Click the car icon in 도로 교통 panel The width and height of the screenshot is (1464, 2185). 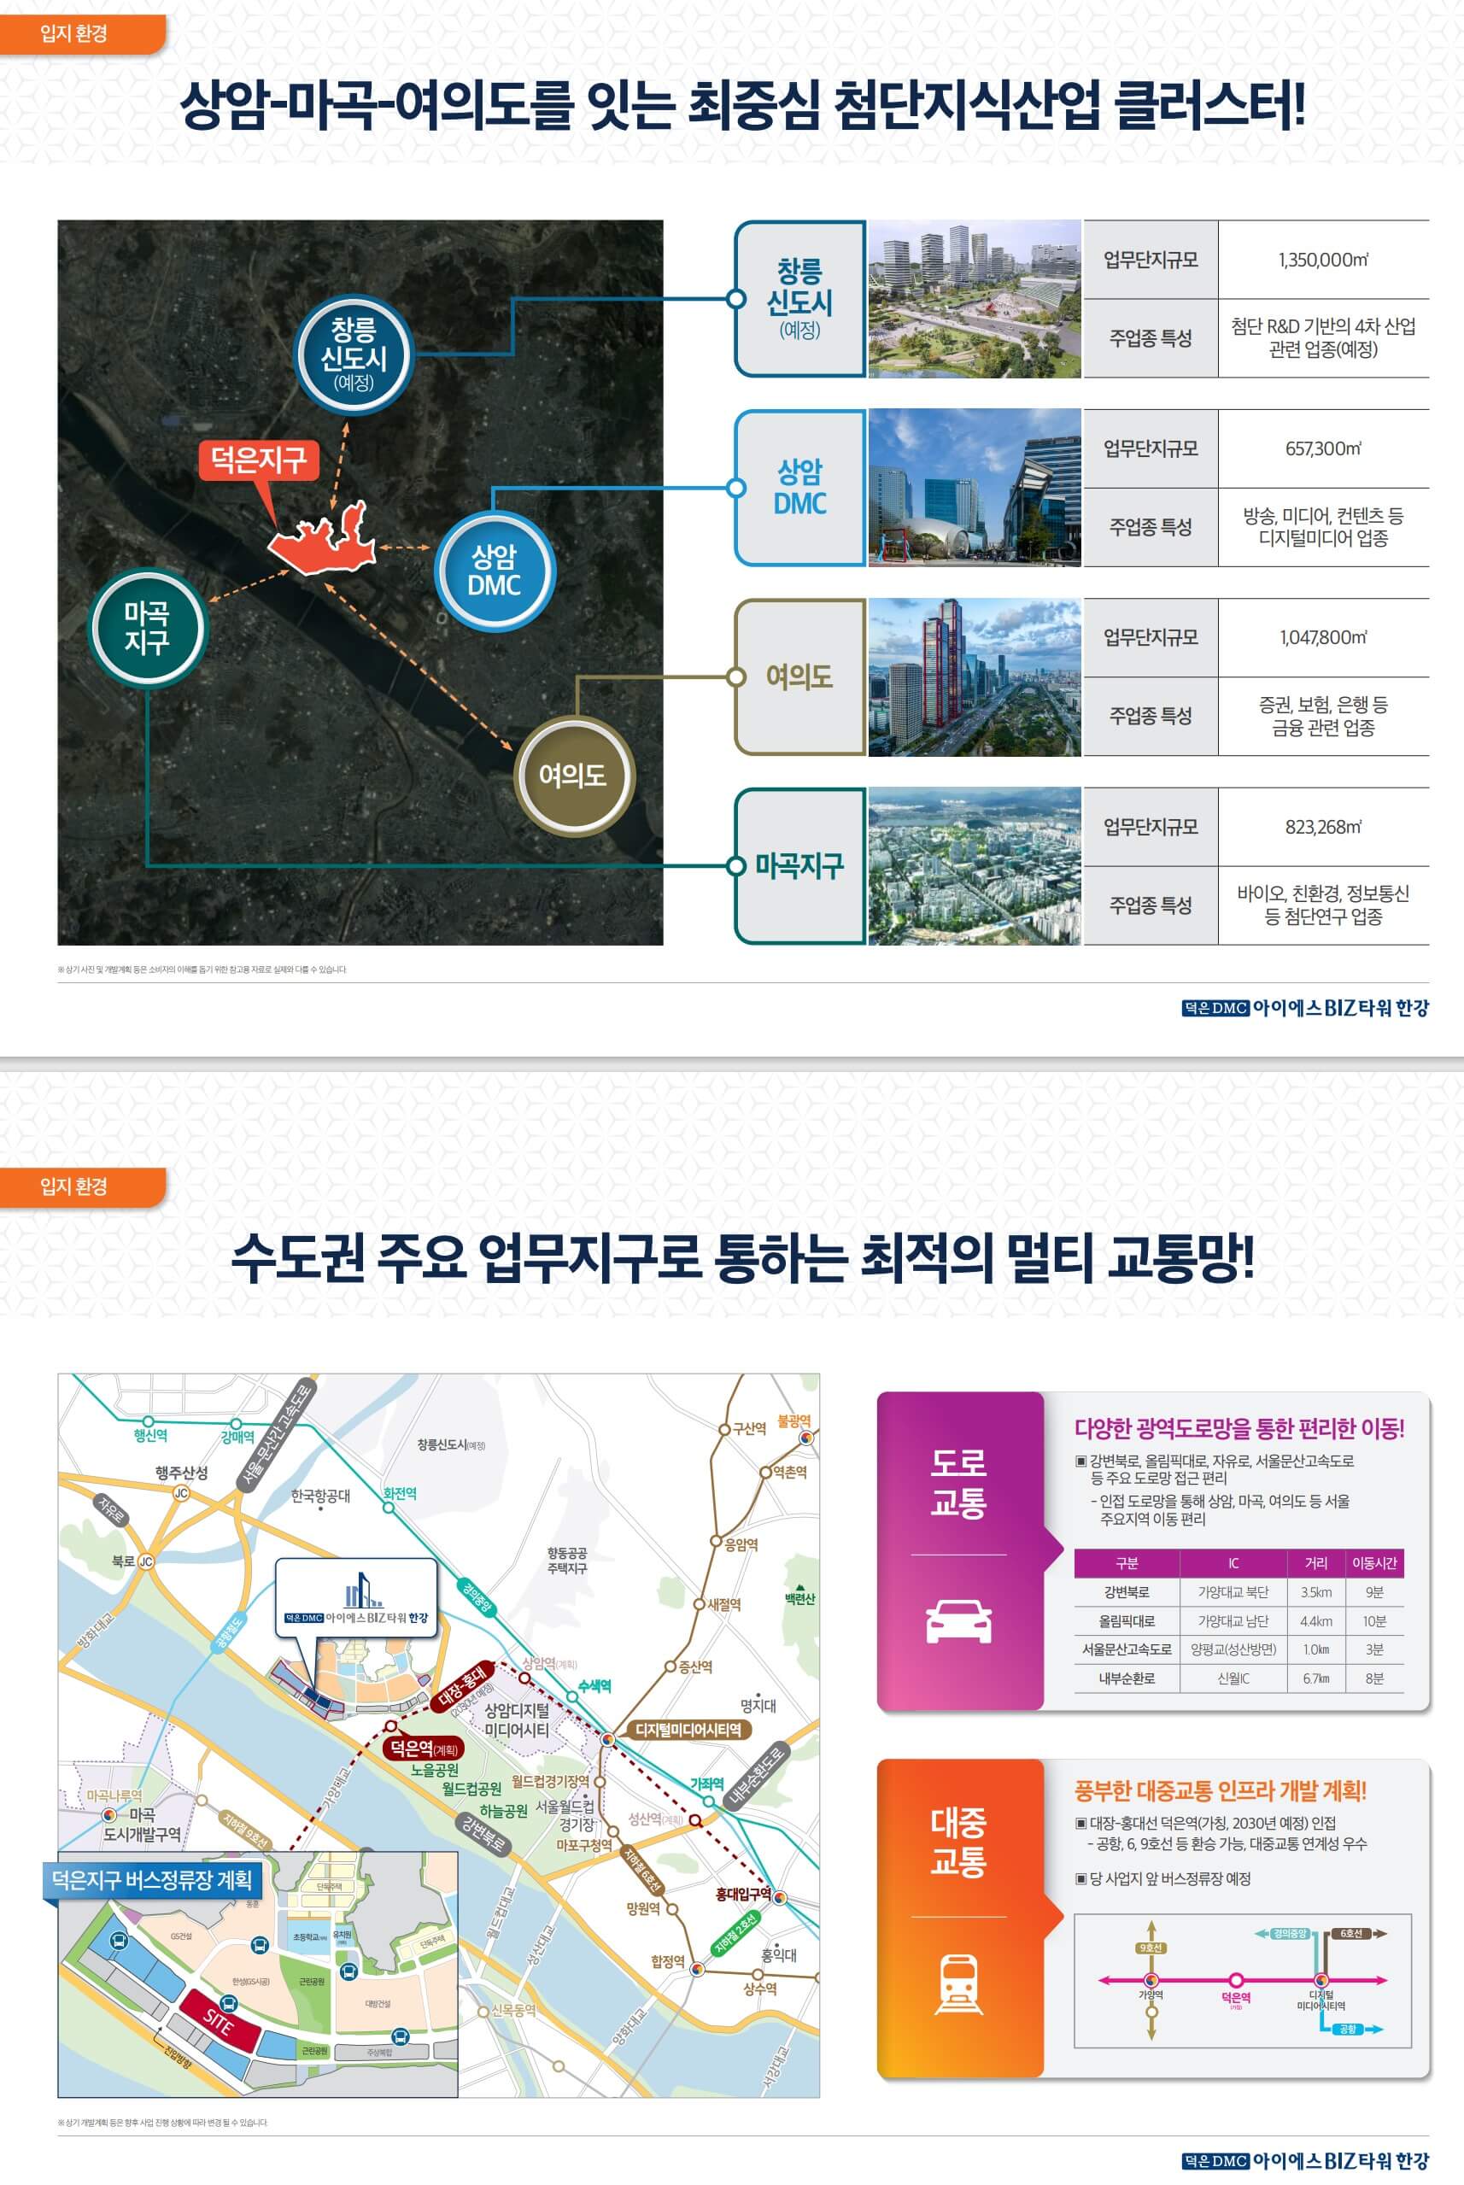tap(958, 1621)
